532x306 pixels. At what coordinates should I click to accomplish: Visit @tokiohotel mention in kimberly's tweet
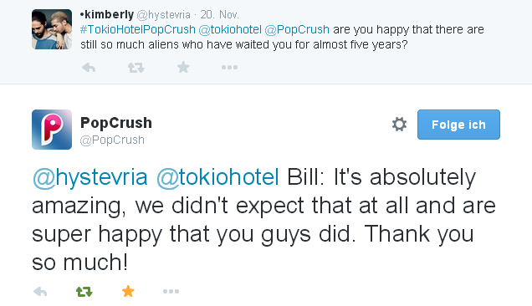click(230, 30)
